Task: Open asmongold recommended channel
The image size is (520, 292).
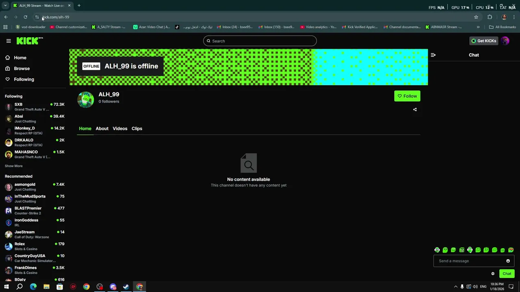Action: [x=35, y=187]
